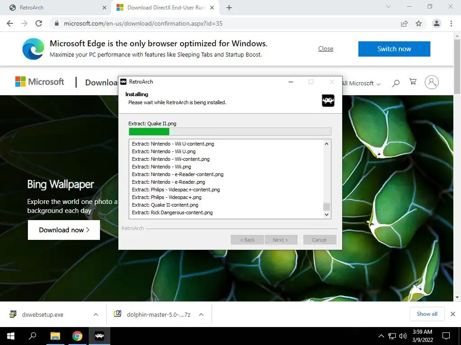Open a new tab with the plus button
The image size is (461, 345).
click(229, 8)
